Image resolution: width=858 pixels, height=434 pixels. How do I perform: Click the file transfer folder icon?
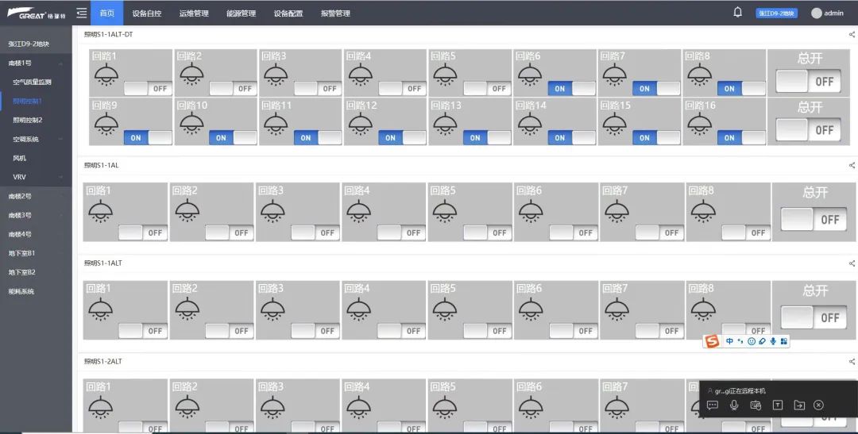tap(799, 405)
